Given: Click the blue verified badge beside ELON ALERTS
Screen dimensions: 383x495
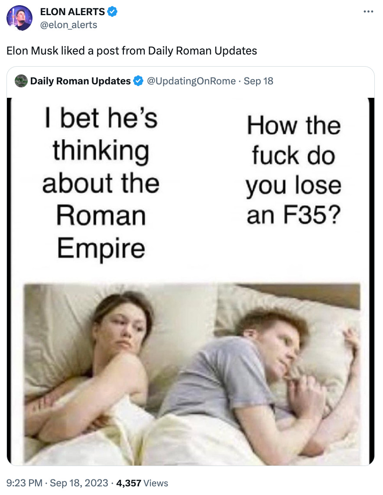Looking at the screenshot, I should pos(112,12).
